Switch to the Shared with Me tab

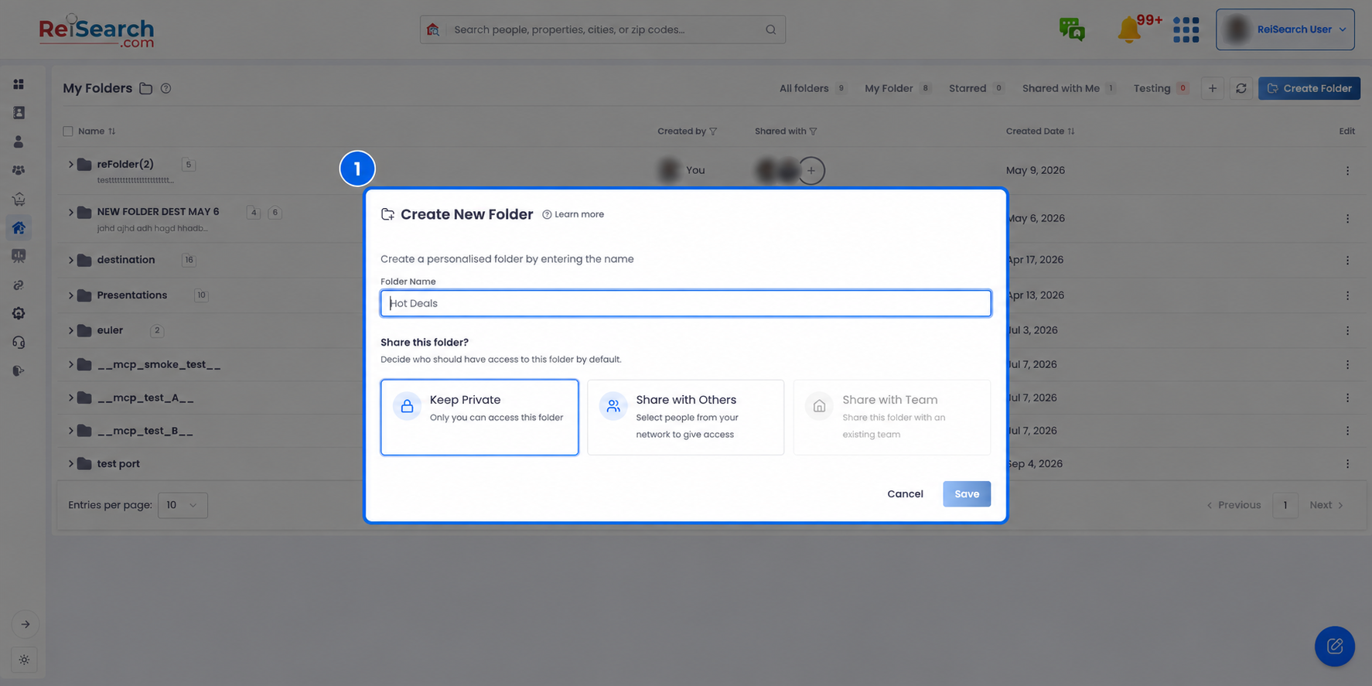click(x=1069, y=88)
